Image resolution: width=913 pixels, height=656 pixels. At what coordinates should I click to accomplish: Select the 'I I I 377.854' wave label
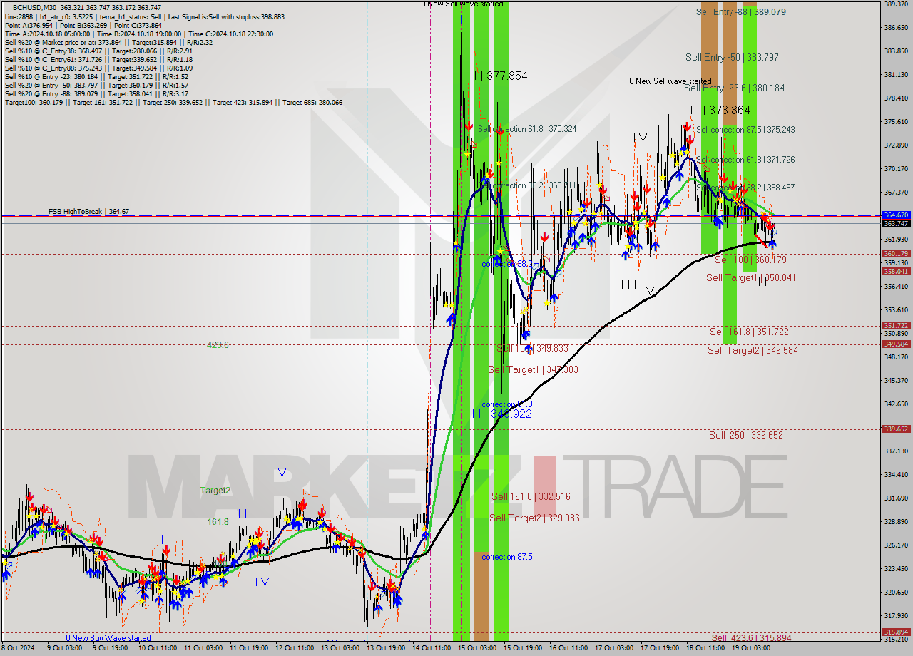click(x=498, y=75)
